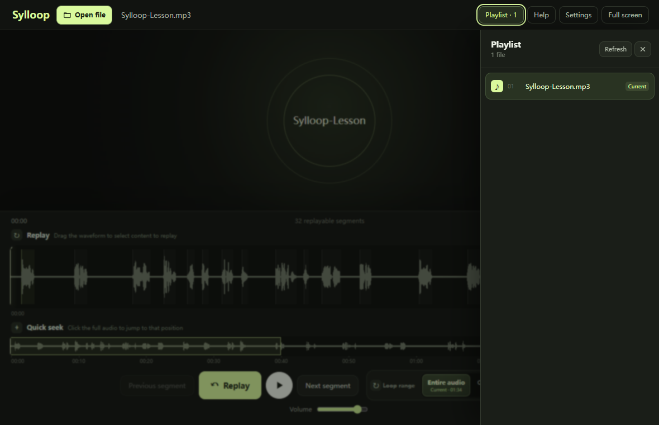Click the Quick seek section icon

[16, 327]
